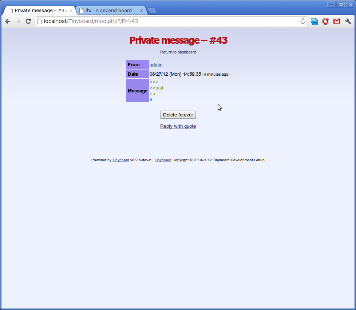Switch to the '/h/ - A second board' tab
The width and height of the screenshot is (356, 310).
108,11
